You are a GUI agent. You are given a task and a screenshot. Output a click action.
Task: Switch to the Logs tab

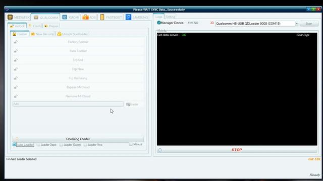point(158,17)
